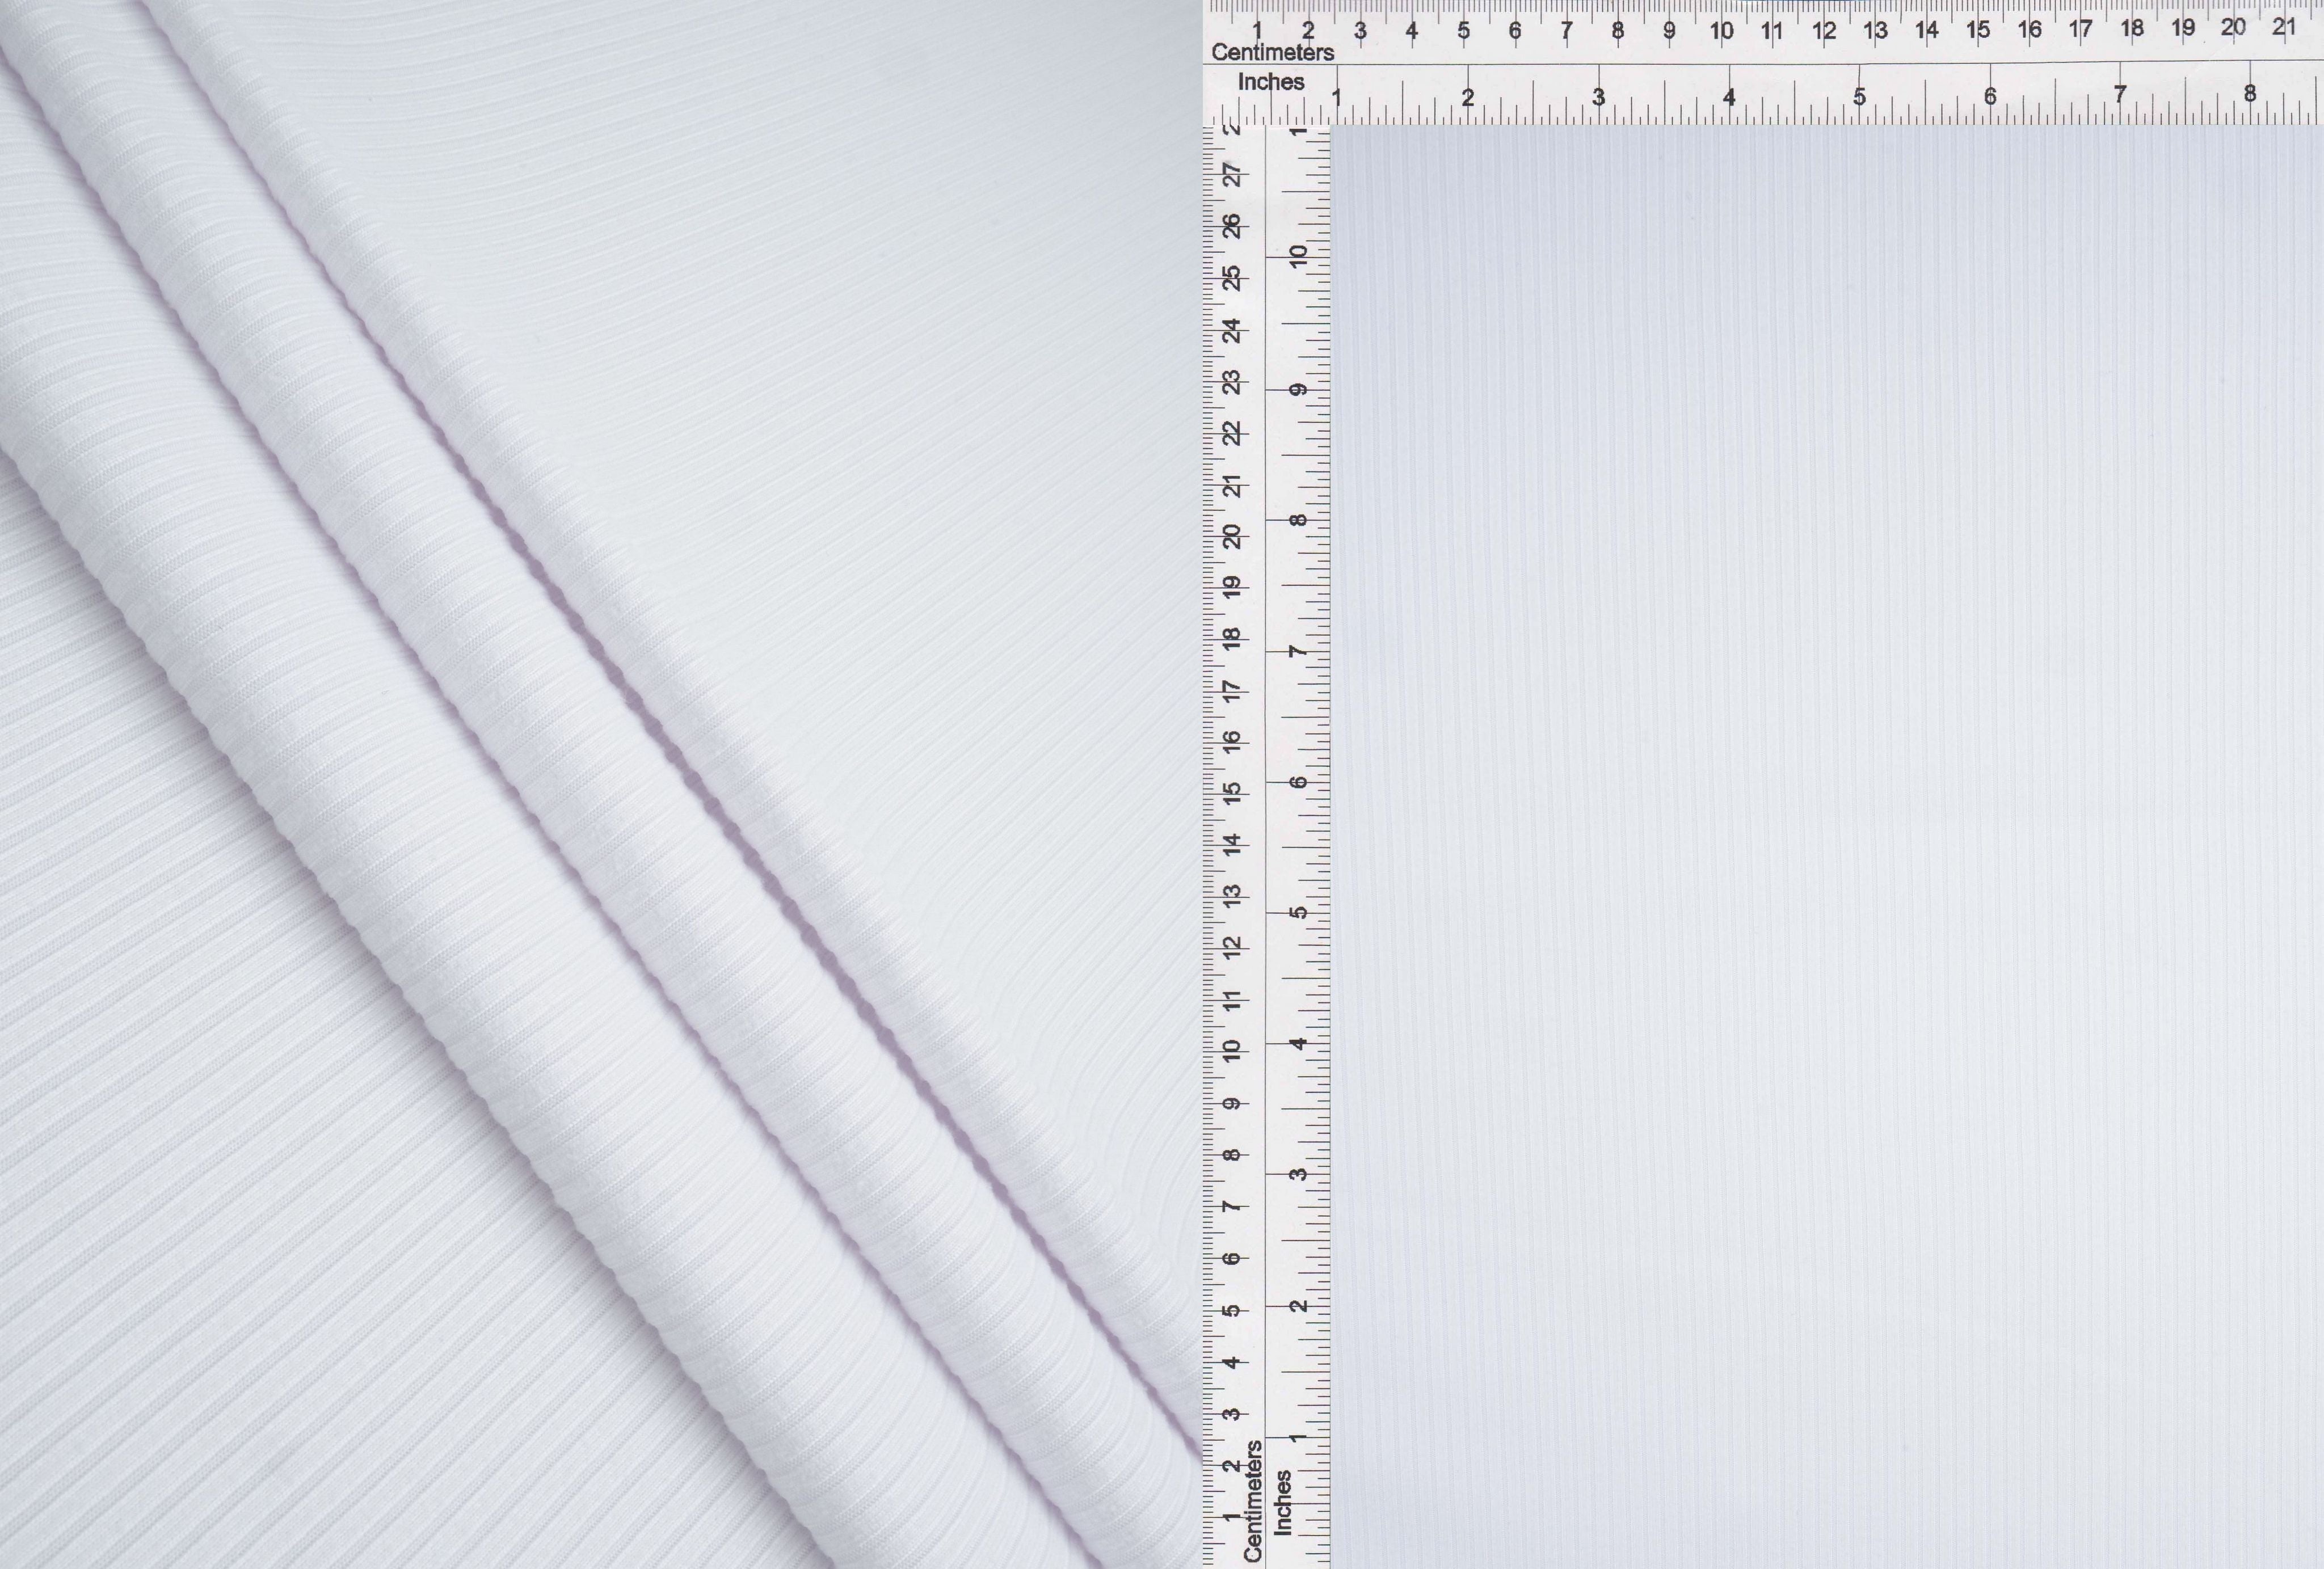The image size is (2324, 1569).
Task: Click the 6 inch mark on the horizontal ruler
Action: click(1990, 96)
